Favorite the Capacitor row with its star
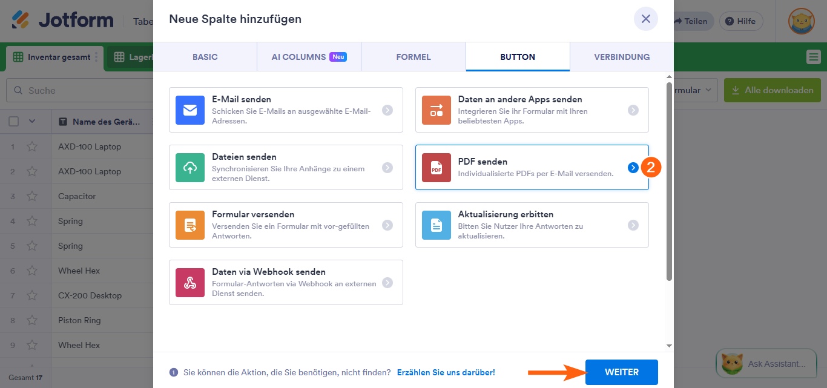 (x=32, y=196)
